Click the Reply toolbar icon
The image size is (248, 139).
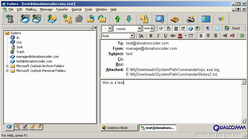pos(91,19)
